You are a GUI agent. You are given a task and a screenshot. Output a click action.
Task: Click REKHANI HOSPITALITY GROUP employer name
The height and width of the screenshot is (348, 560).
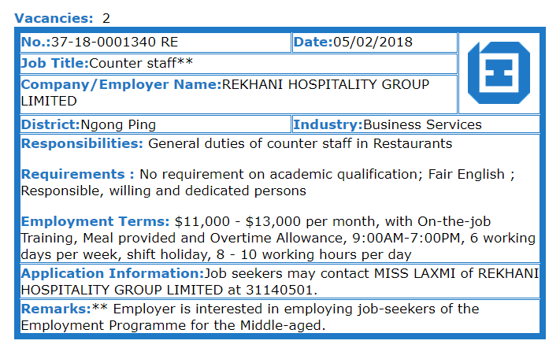325,84
